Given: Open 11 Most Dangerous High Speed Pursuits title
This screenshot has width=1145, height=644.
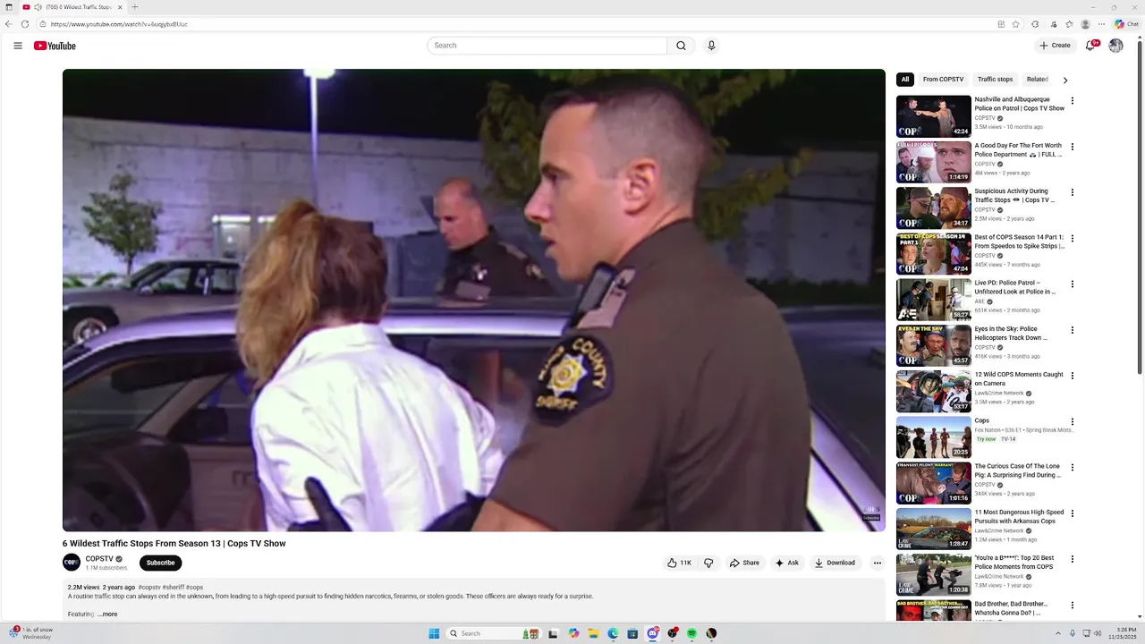Looking at the screenshot, I should (x=1019, y=517).
